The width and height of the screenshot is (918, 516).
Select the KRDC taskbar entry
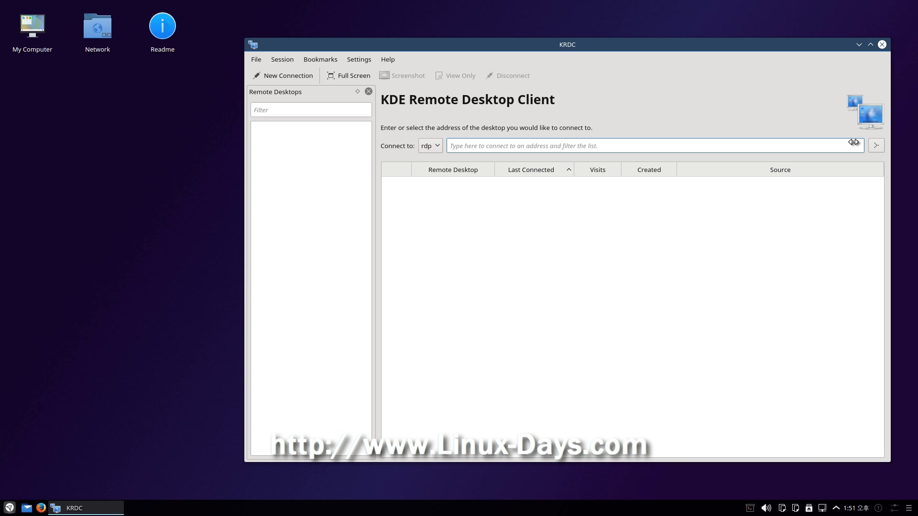86,508
